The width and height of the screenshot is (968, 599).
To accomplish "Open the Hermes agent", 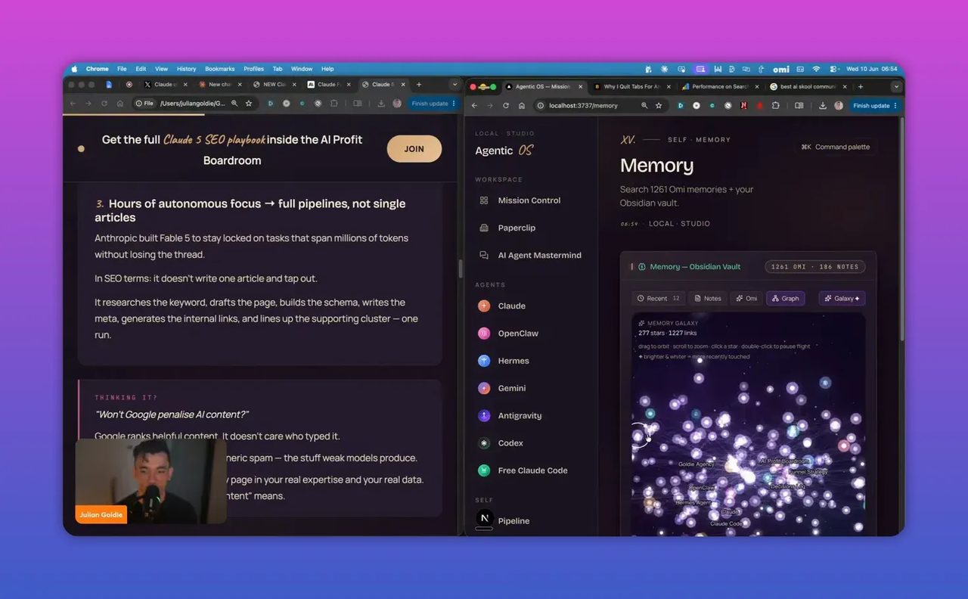I will pos(504,361).
